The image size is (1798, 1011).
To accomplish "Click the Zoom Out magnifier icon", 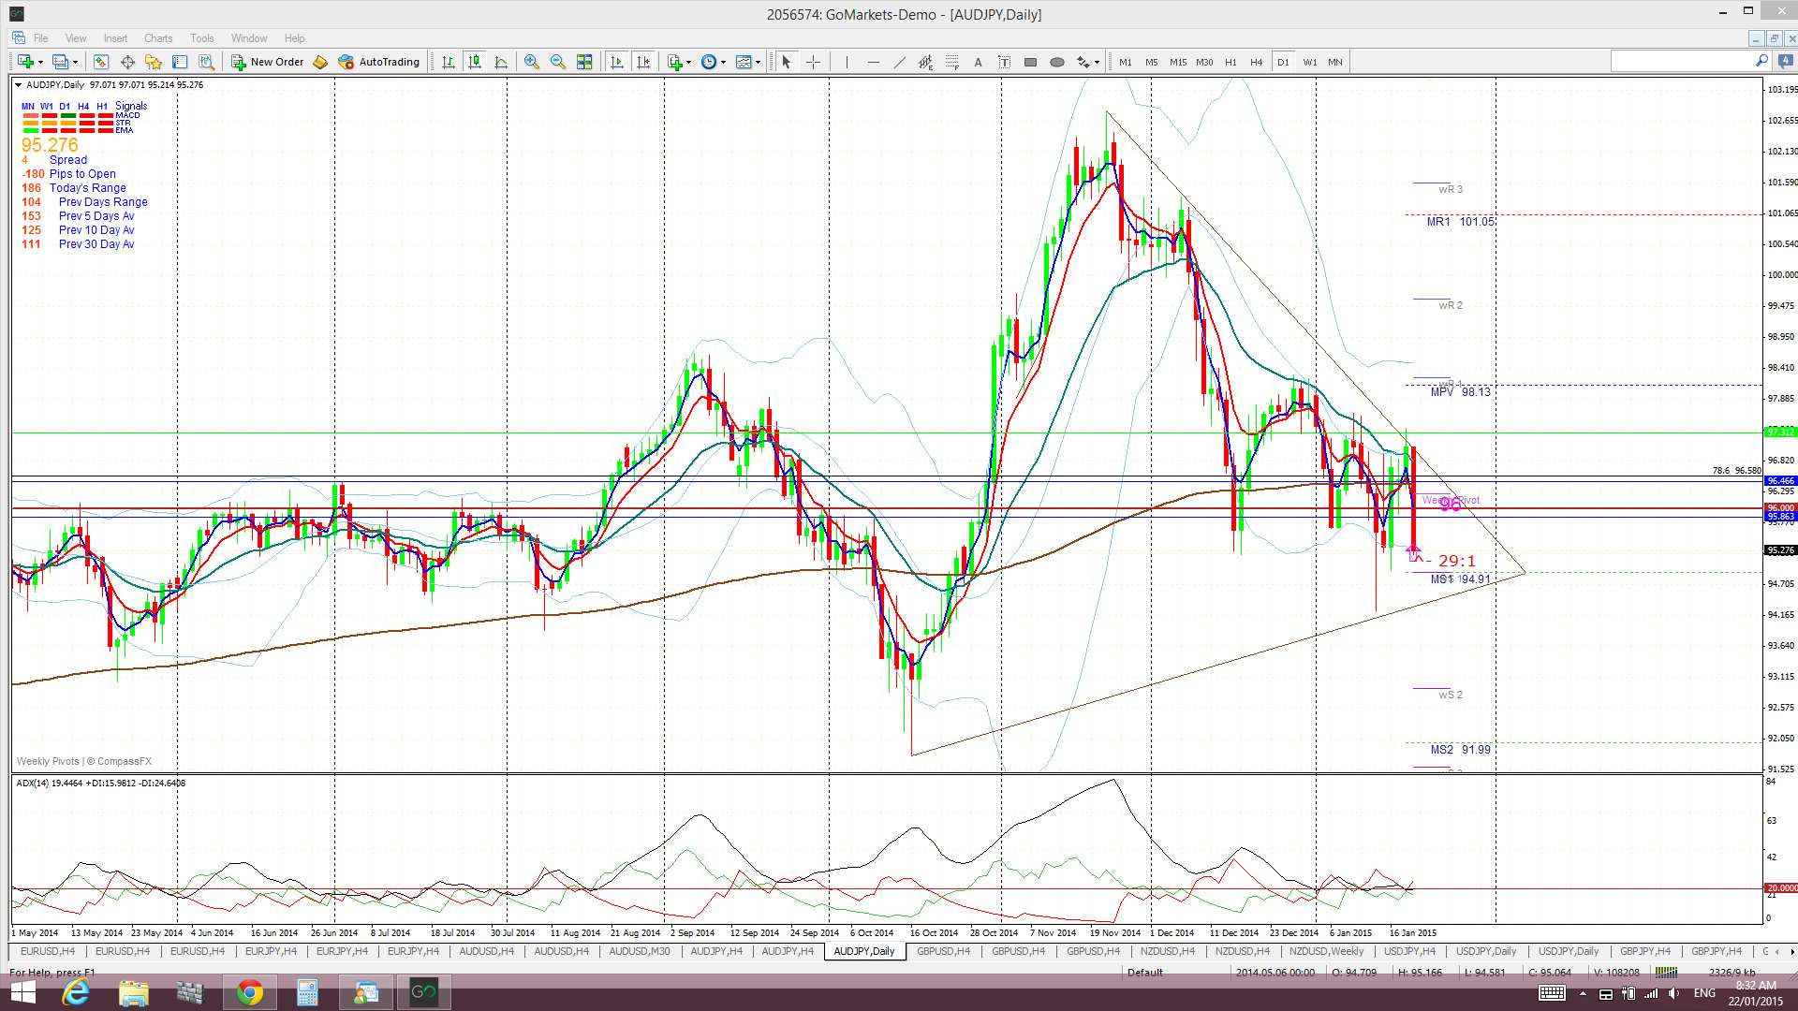I will pos(558,62).
